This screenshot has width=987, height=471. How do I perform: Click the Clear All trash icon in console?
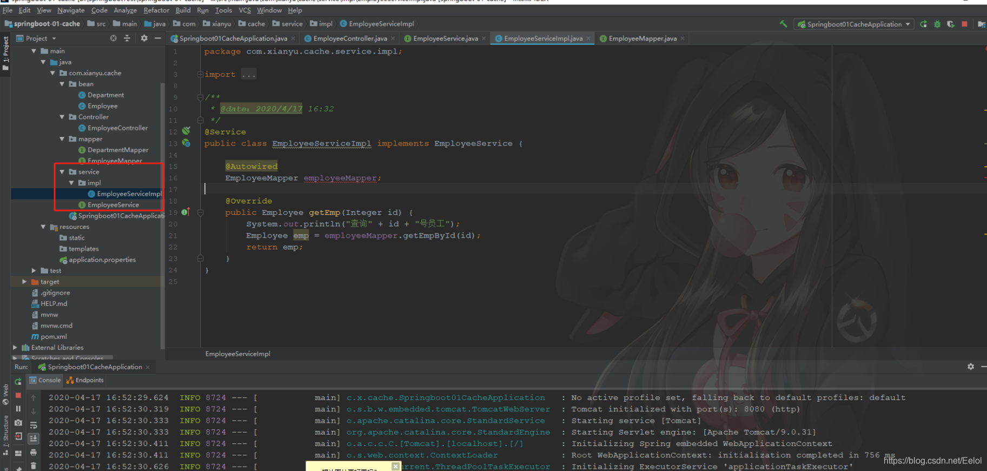[34, 466]
